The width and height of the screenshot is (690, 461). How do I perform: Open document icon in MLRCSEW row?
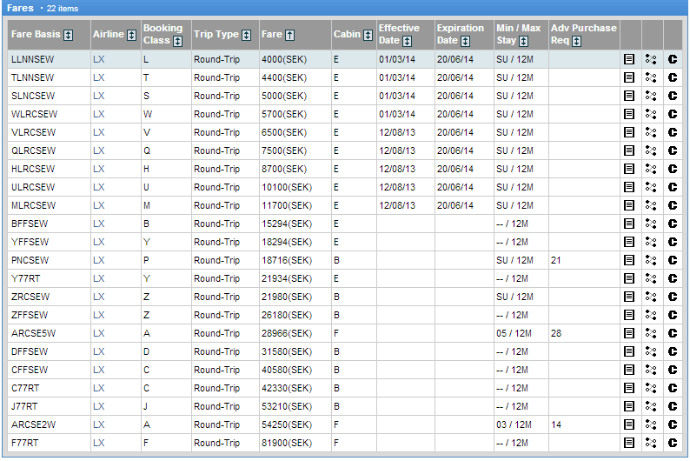pyautogui.click(x=629, y=205)
